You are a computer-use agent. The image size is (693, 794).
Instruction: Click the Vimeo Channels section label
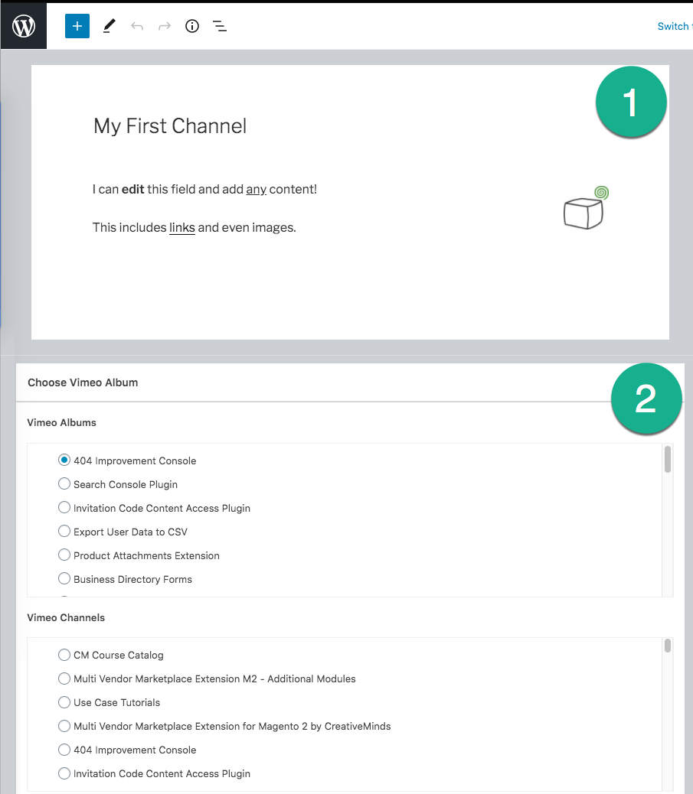click(x=66, y=618)
